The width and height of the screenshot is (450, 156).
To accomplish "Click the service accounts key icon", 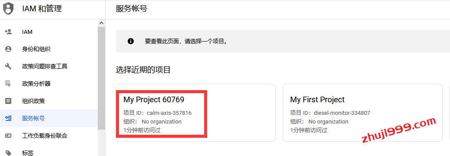I will pos(8,118).
